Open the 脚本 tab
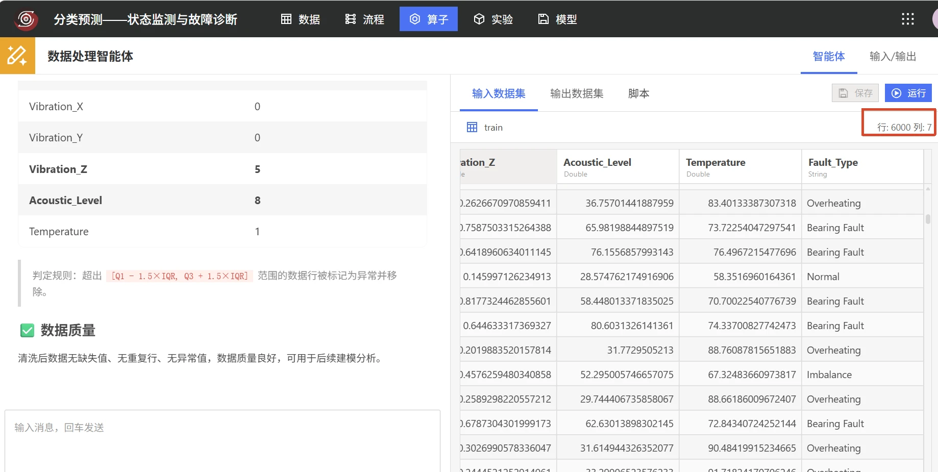 tap(638, 93)
